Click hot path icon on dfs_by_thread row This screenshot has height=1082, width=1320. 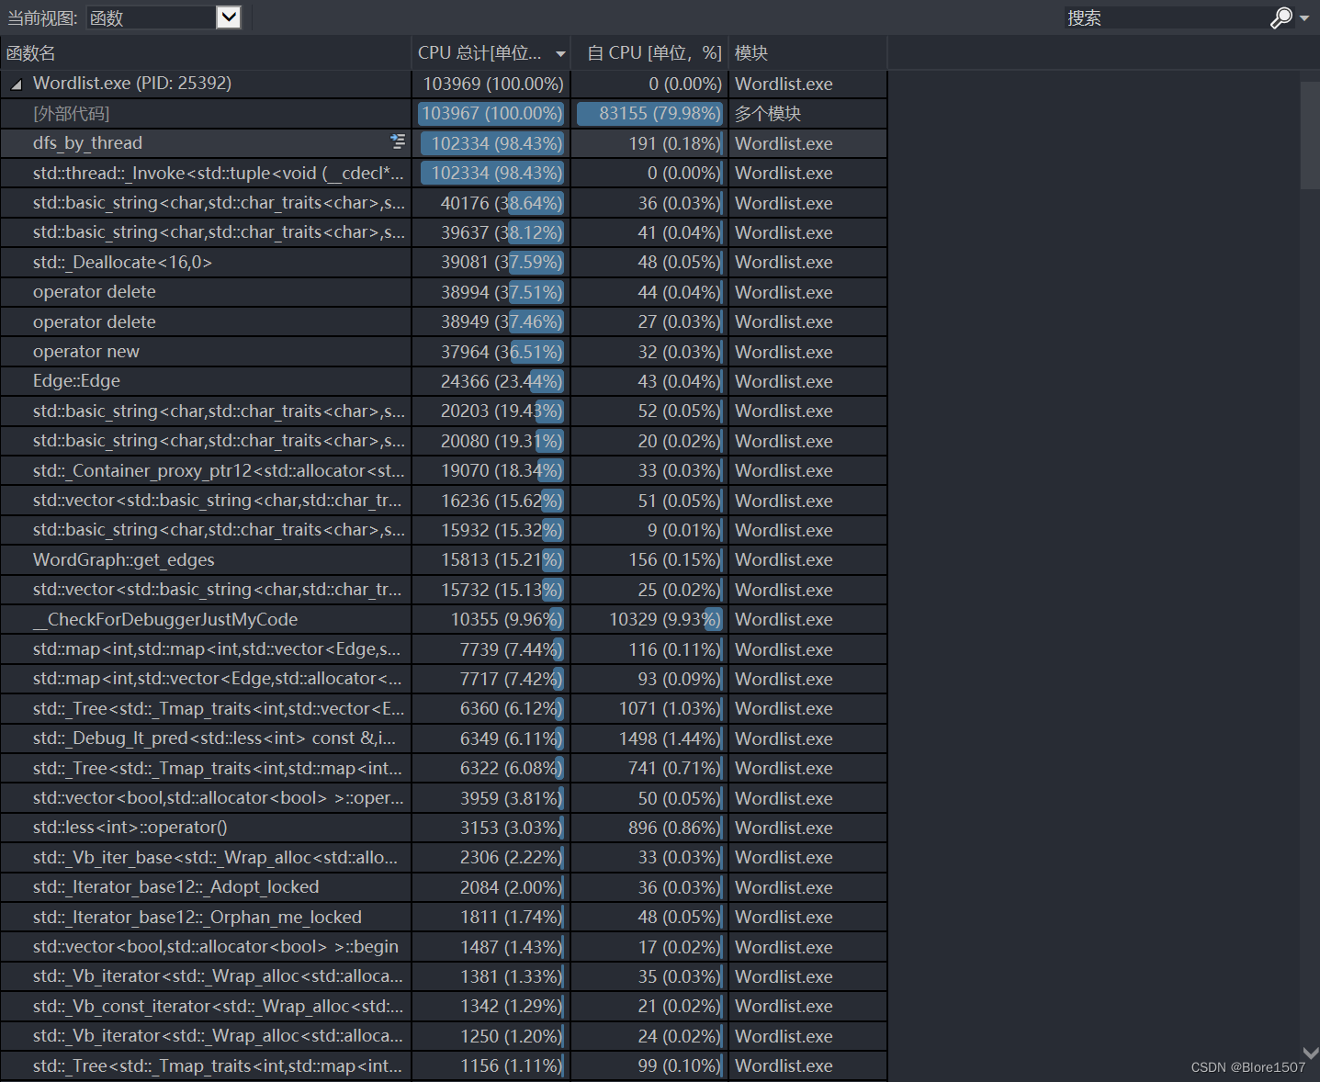point(397,141)
